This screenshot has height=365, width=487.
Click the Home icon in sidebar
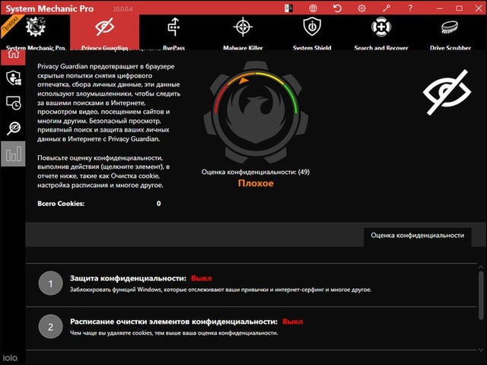12,55
